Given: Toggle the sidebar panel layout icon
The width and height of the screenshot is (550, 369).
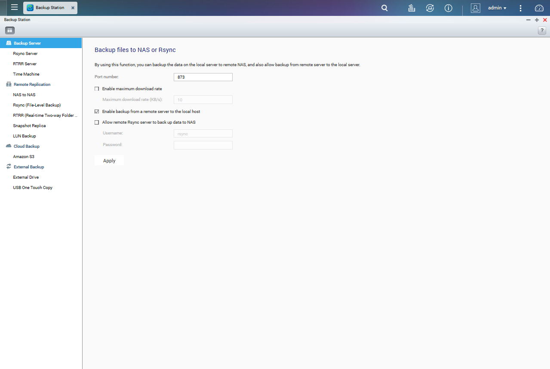Looking at the screenshot, I should pos(9,30).
